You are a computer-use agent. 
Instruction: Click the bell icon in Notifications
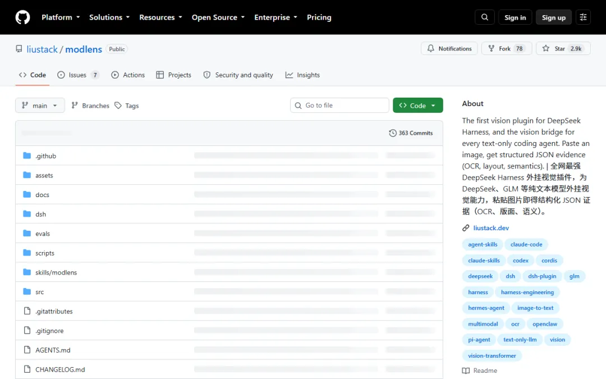tap(430, 48)
